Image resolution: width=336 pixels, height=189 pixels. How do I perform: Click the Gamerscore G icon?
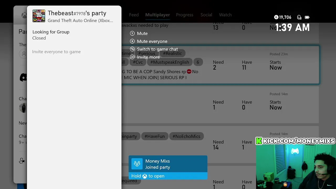click(276, 17)
